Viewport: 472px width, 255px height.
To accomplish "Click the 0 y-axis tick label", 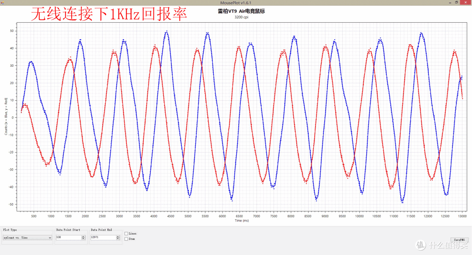I will pos(13,117).
